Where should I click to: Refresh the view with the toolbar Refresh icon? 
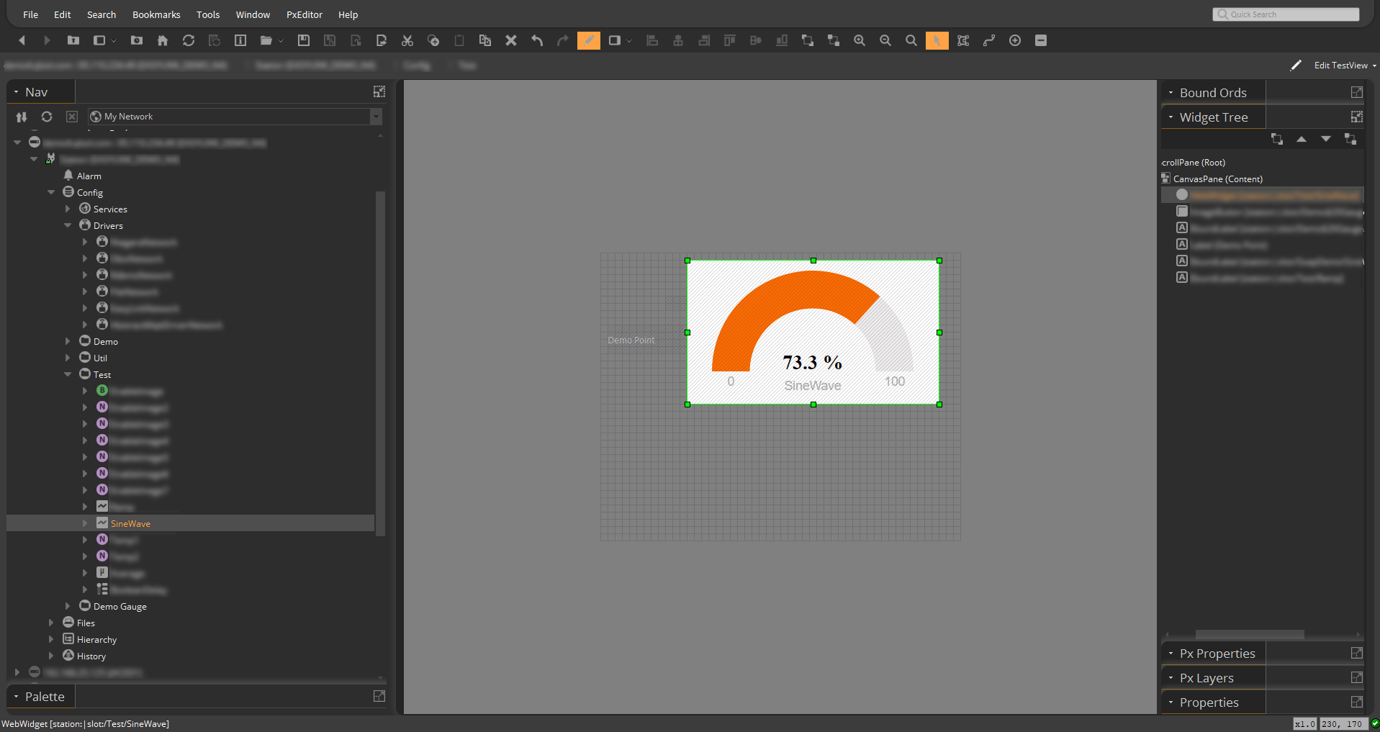pyautogui.click(x=189, y=40)
